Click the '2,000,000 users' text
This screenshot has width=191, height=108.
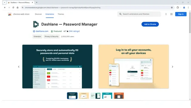click(x=68, y=36)
